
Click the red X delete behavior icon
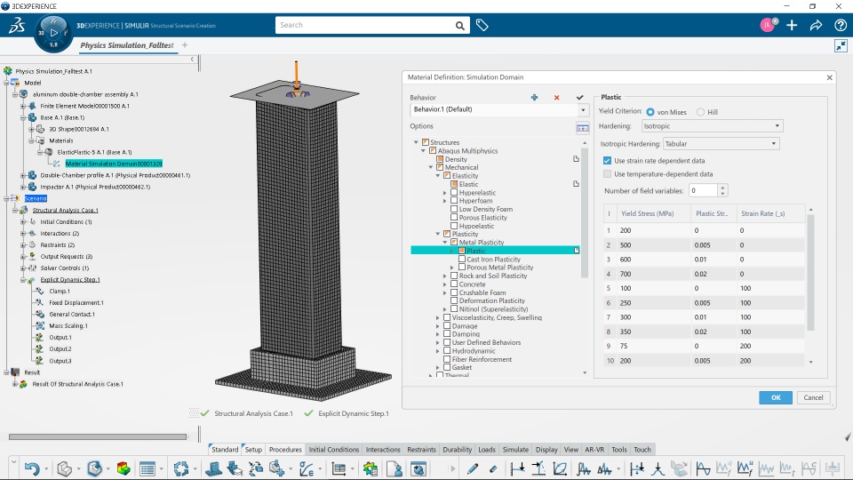click(x=557, y=97)
